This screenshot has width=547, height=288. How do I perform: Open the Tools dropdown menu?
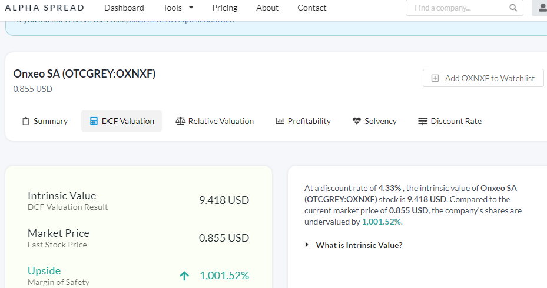(x=178, y=8)
